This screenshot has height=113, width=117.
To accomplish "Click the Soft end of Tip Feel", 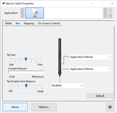I will tap(11, 65).
